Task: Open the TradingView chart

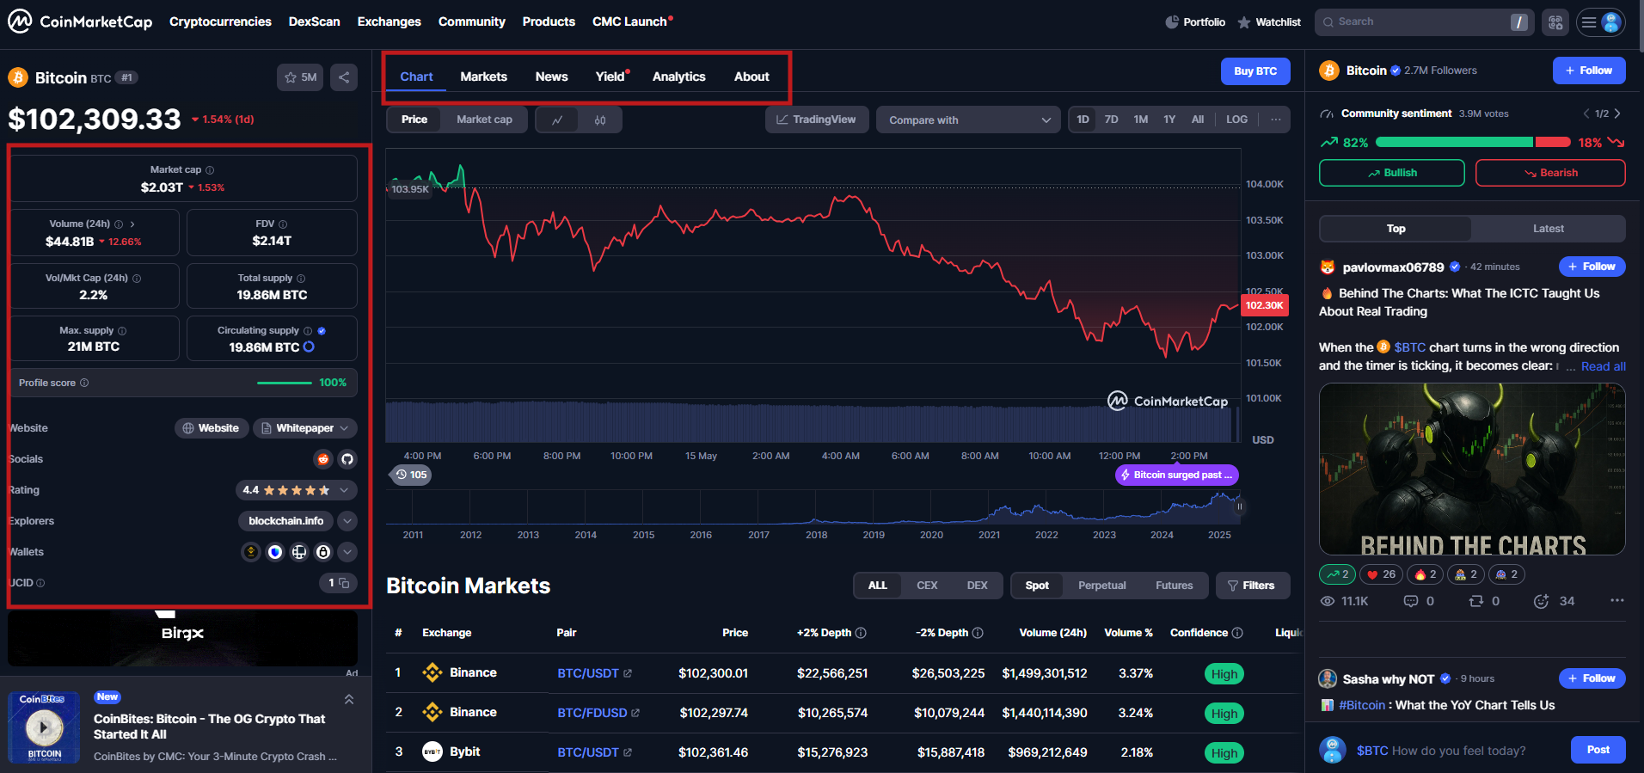Action: (817, 120)
